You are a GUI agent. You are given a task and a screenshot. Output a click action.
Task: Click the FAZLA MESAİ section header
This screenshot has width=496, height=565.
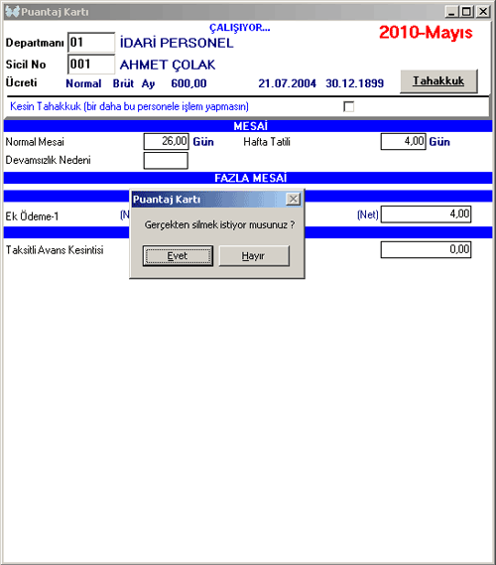[x=248, y=178]
